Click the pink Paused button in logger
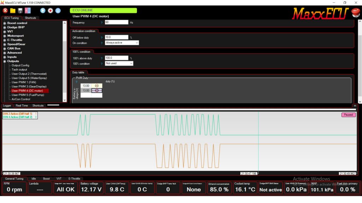362x203 pixels. tap(348, 115)
